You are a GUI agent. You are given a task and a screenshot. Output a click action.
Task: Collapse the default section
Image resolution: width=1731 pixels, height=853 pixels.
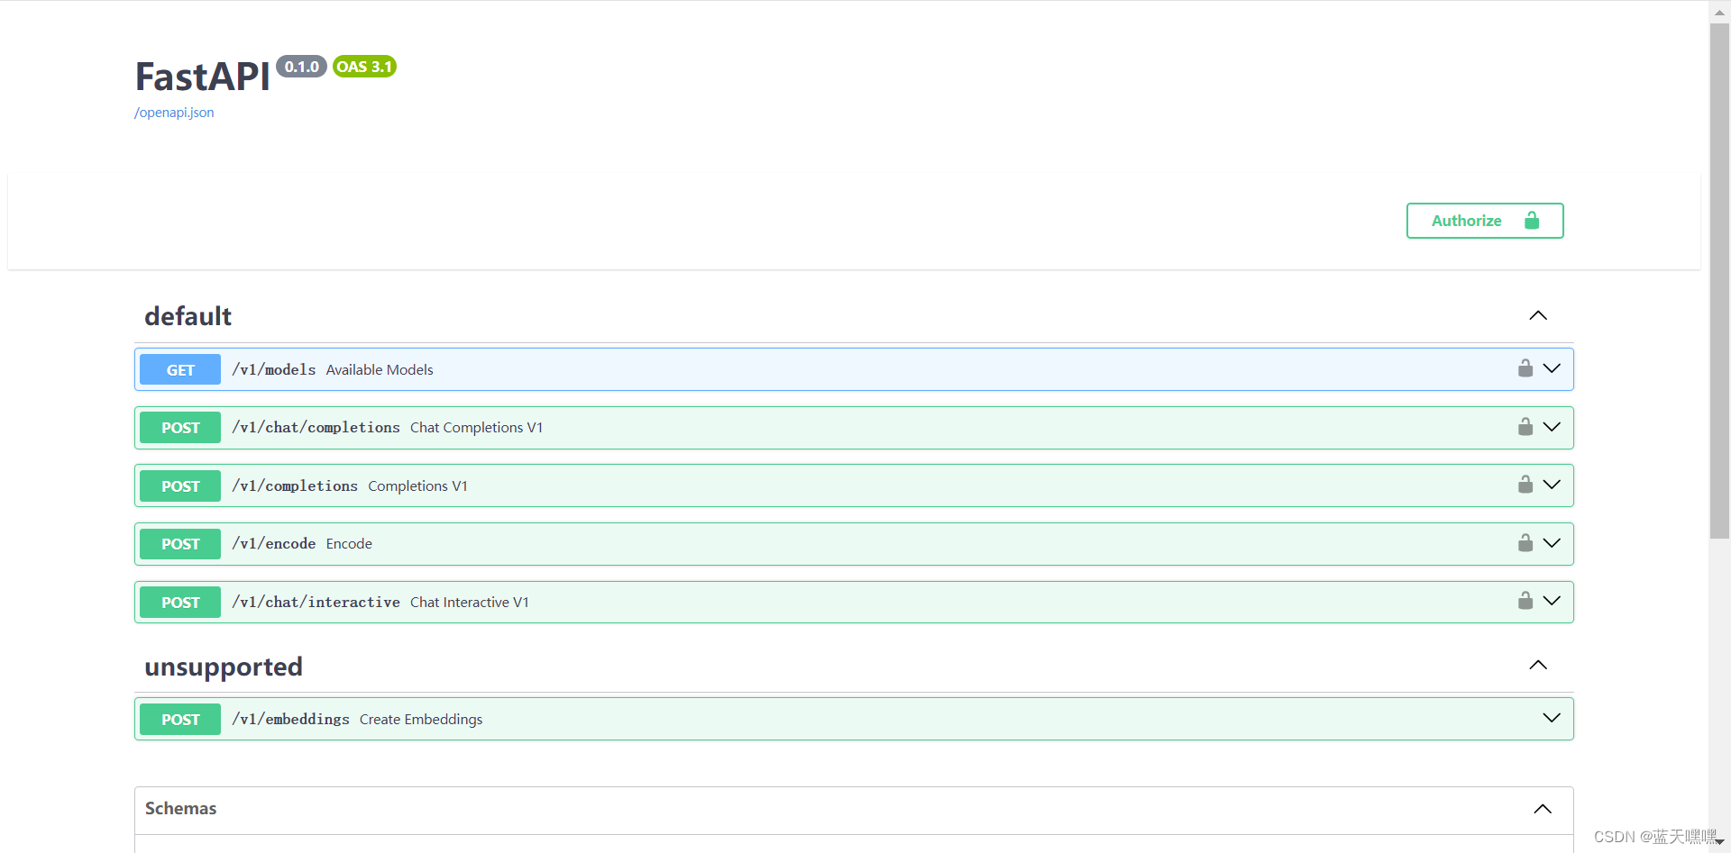[x=1538, y=315]
